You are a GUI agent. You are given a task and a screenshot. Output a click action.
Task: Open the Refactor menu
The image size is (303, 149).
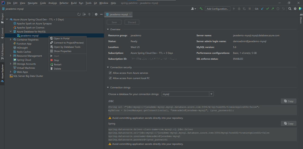pos(64,3)
